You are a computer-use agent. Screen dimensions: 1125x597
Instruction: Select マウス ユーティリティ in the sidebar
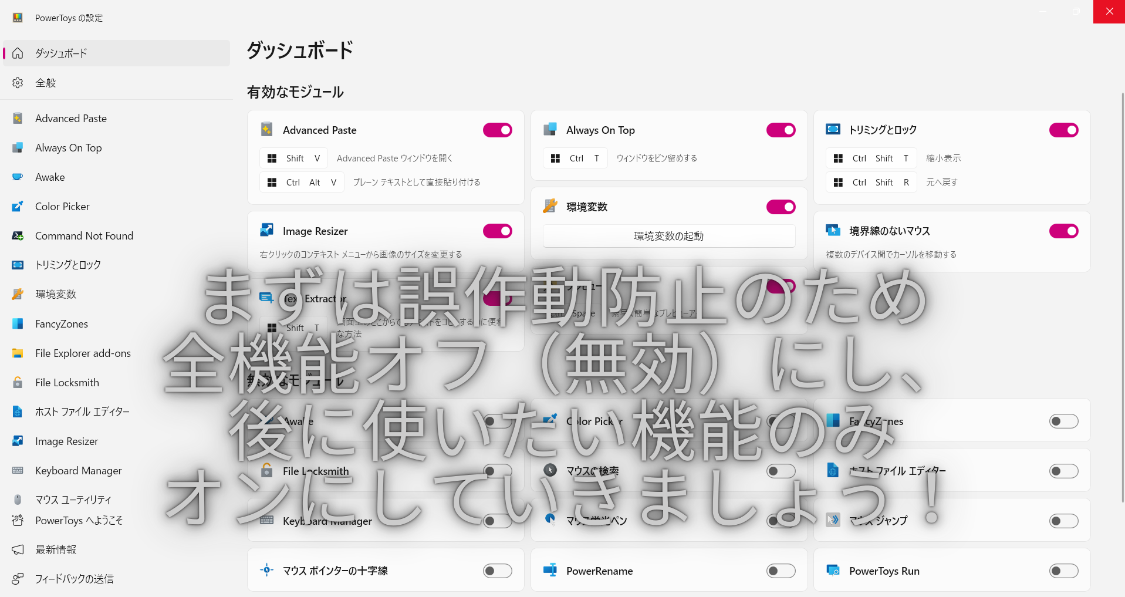[116, 500]
